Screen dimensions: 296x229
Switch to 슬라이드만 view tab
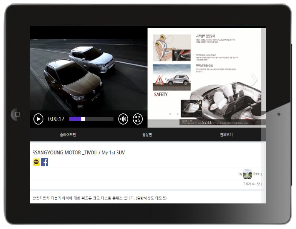68,134
